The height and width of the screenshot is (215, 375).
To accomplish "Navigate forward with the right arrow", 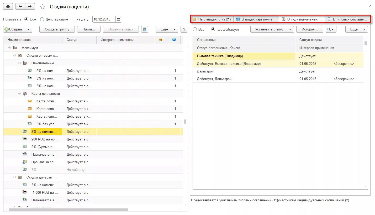I will 30,7.
